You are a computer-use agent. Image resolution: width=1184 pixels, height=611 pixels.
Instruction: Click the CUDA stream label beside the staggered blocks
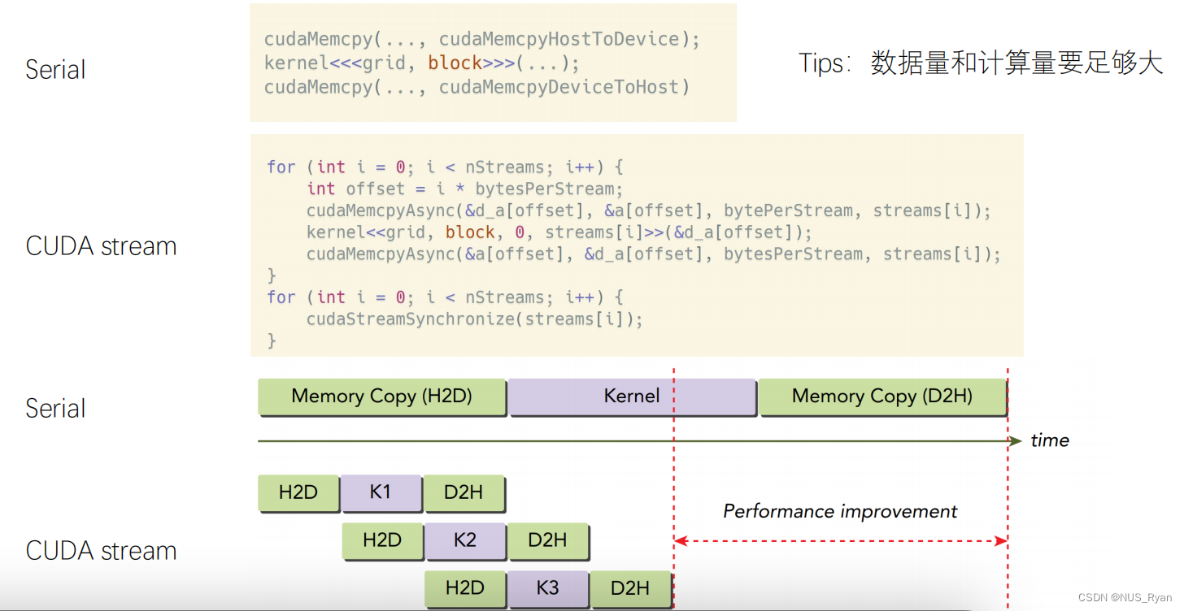tap(102, 551)
